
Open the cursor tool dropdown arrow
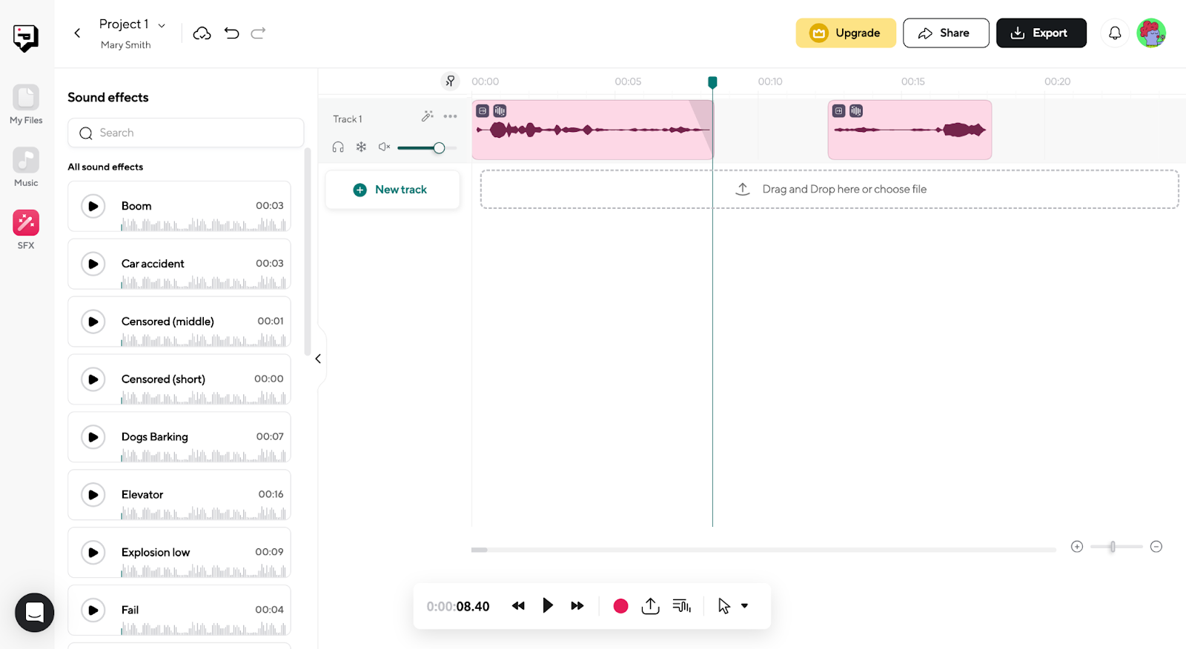745,606
